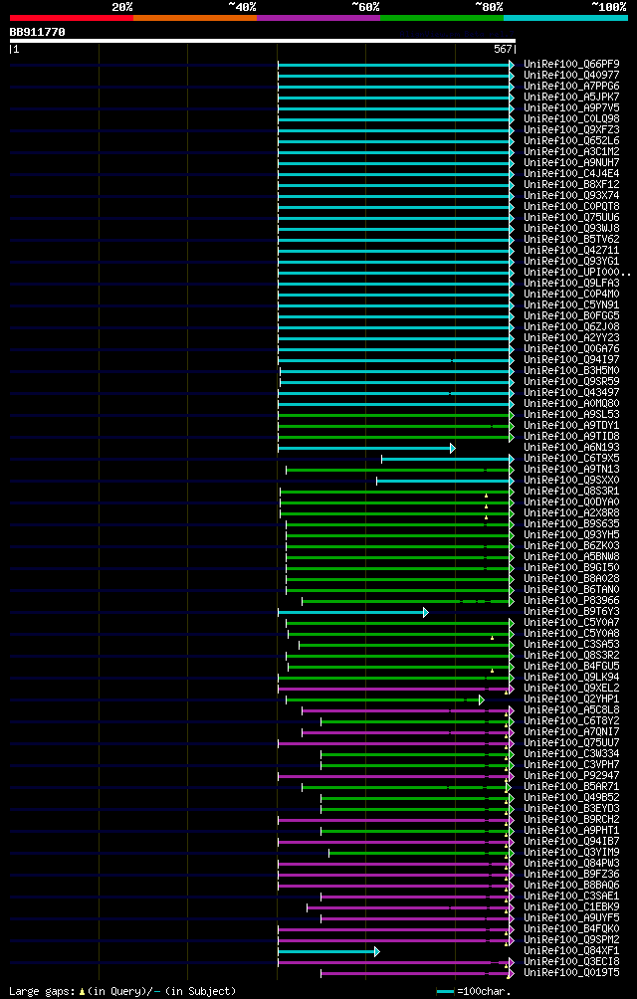Open UniRef100_B9T6Y3 label
Viewport: 637px width, 999px height.
[571, 612]
